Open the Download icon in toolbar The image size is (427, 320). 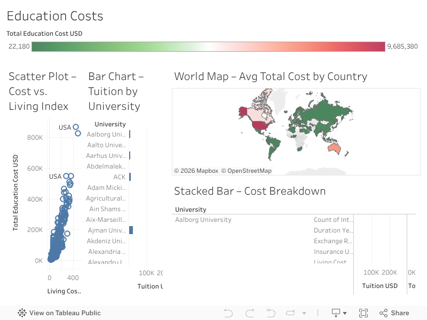pos(336,313)
